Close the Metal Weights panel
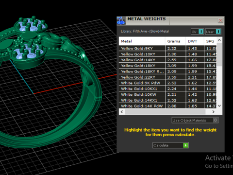Viewport: 233px width, 175px height. (220, 20)
